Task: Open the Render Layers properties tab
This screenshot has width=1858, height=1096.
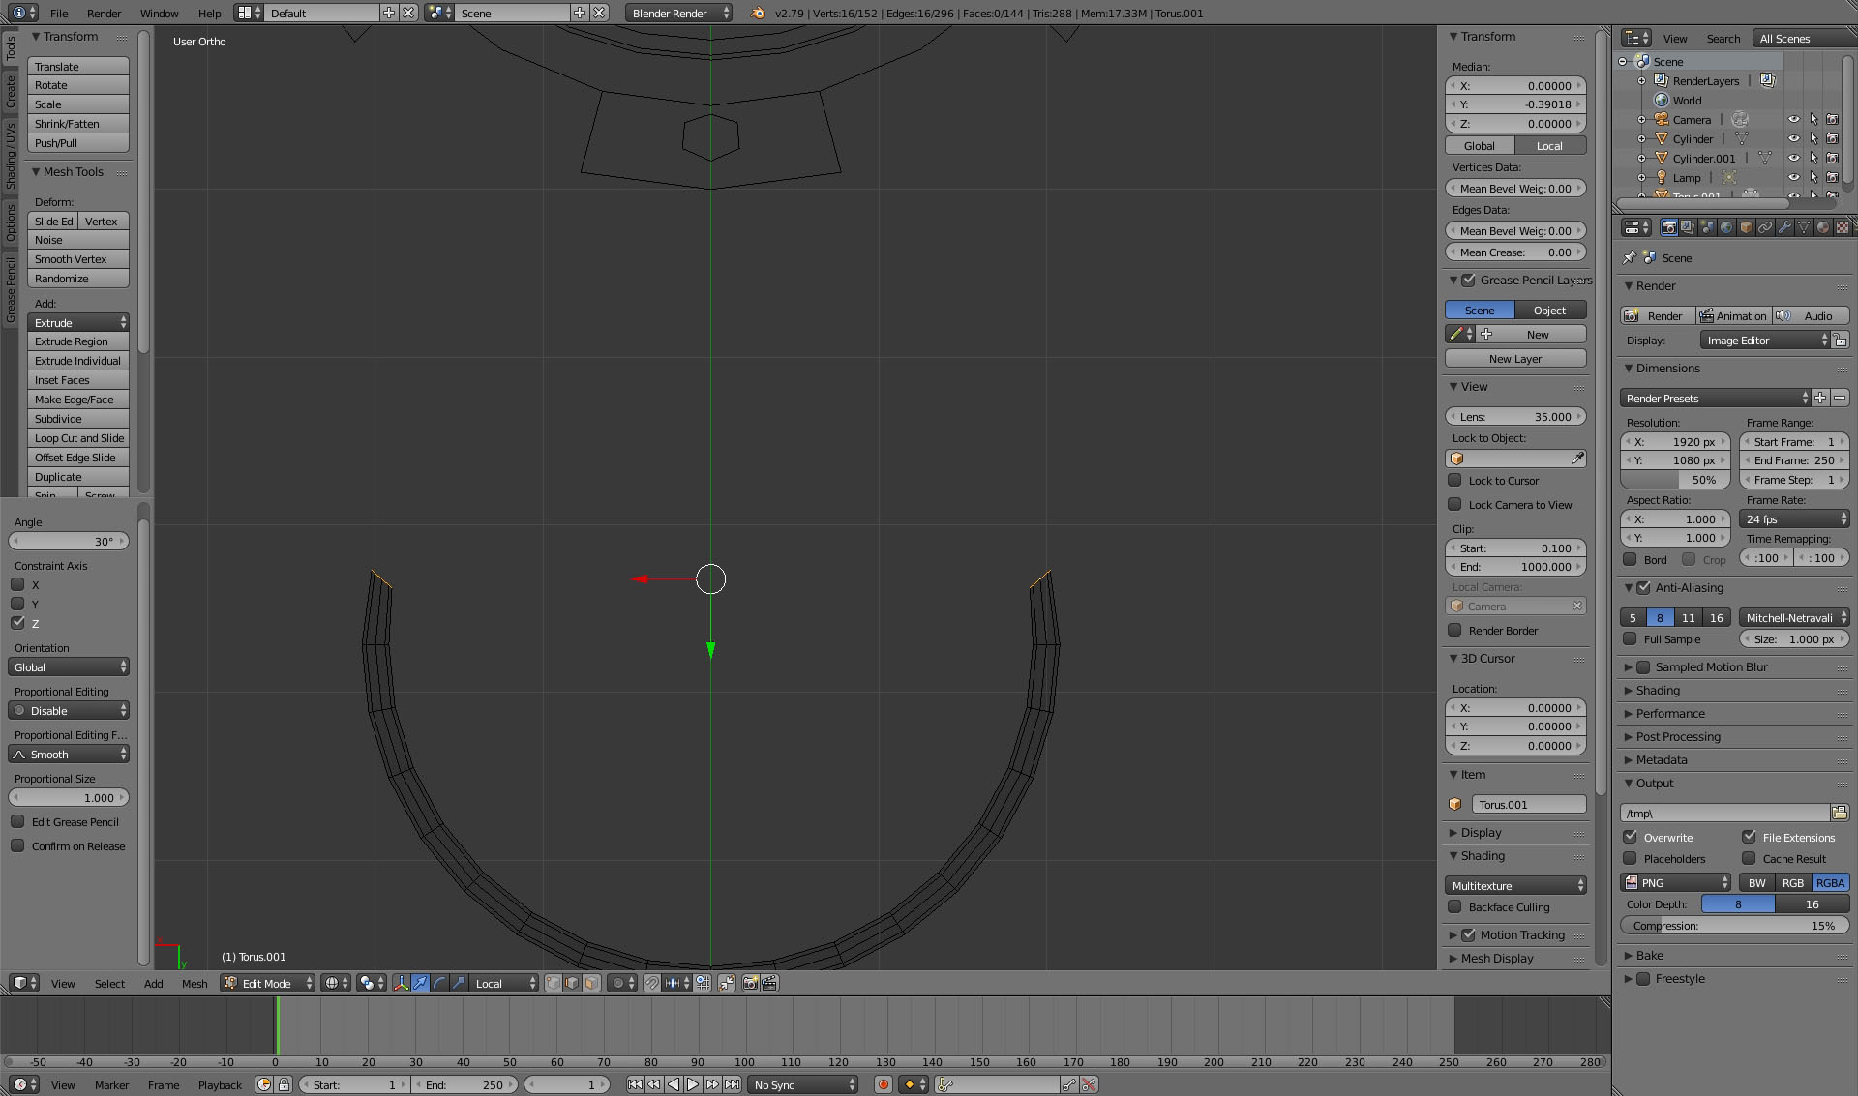Action: (x=1688, y=227)
